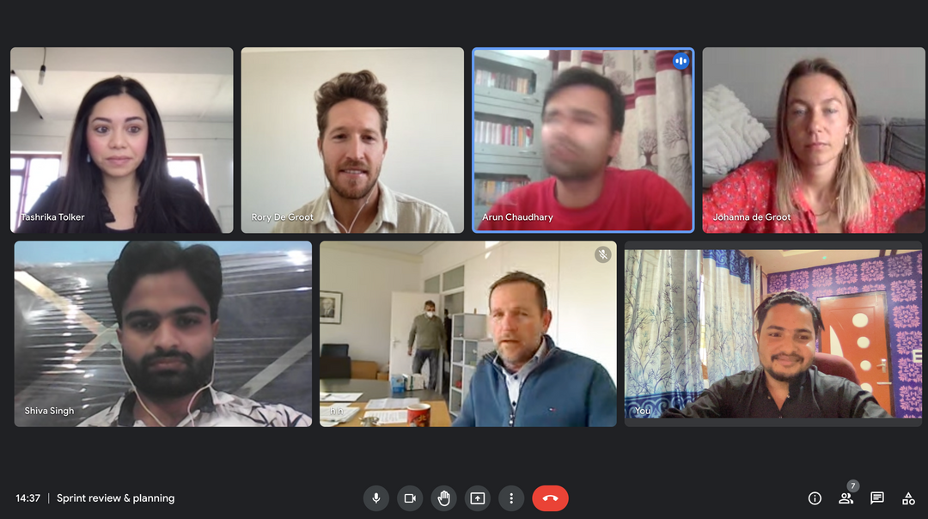Click the present screen icon
The height and width of the screenshot is (519, 928).
(478, 498)
